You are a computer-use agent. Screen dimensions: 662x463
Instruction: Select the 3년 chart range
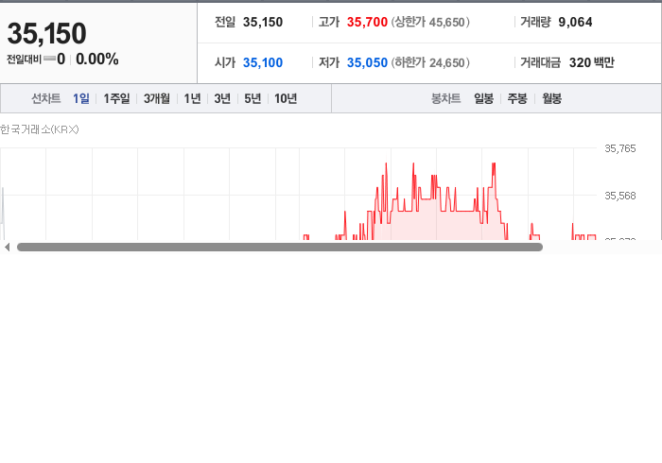click(222, 98)
